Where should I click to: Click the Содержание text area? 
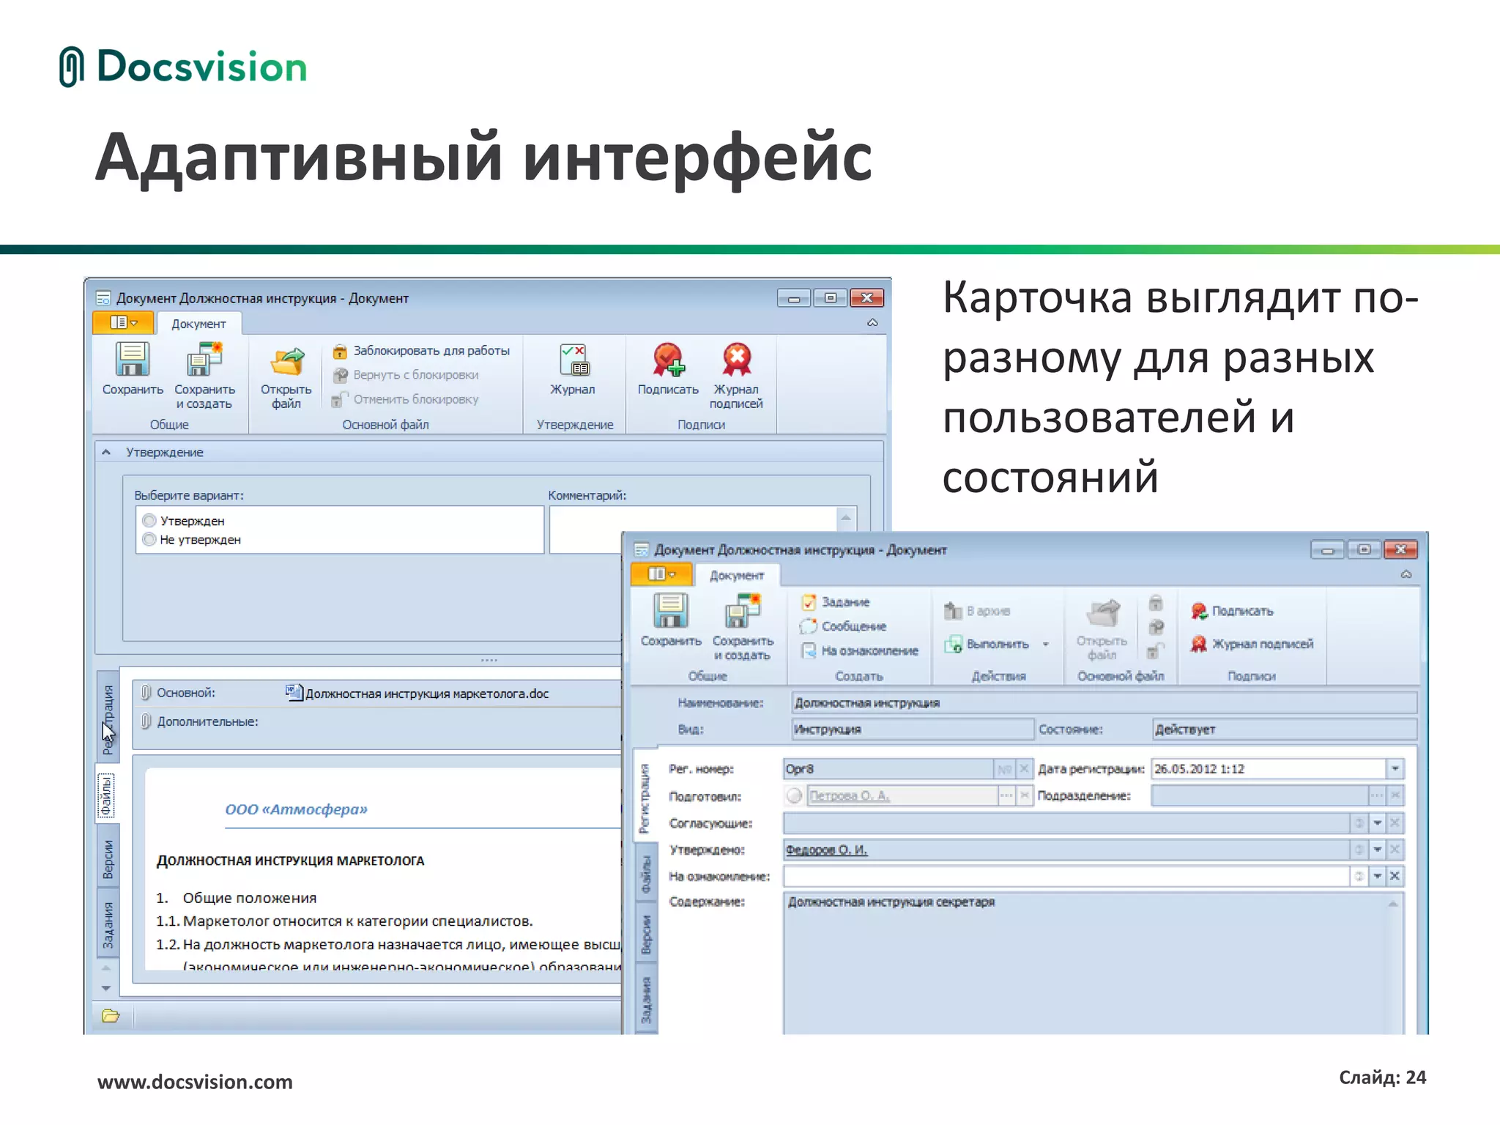click(x=1094, y=962)
